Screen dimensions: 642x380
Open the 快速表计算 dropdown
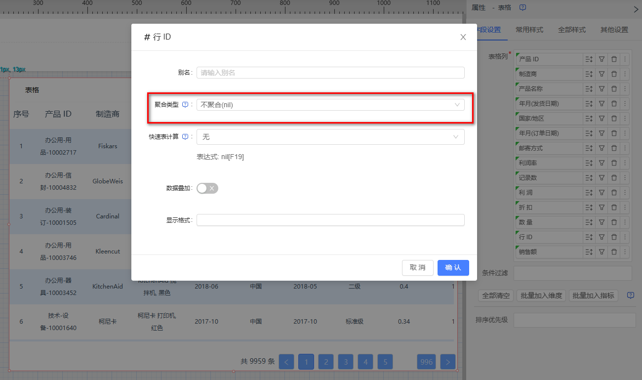(x=330, y=137)
